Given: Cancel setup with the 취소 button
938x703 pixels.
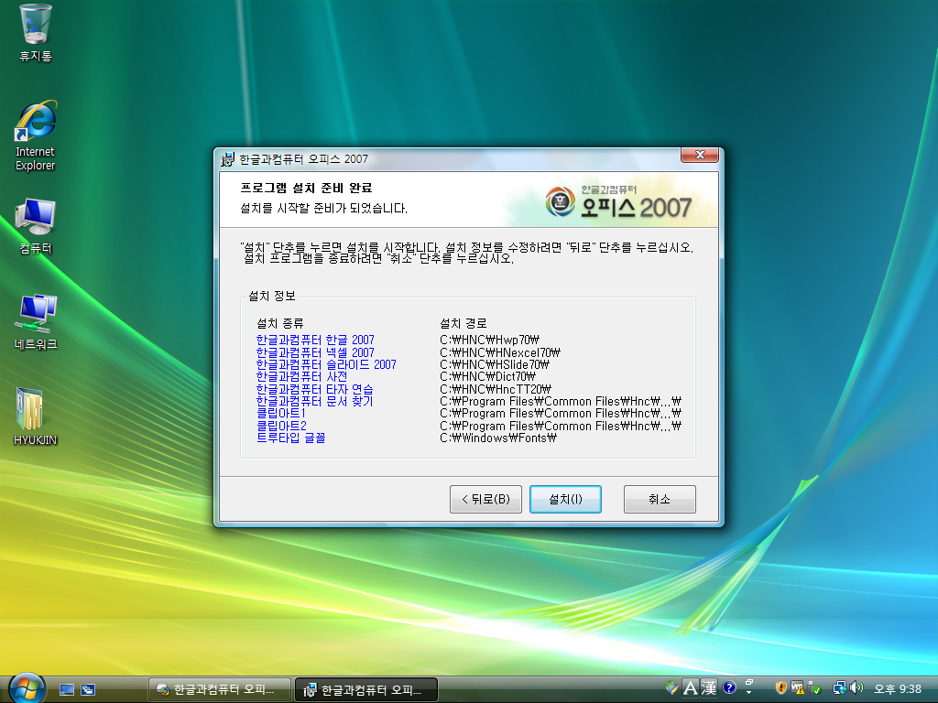Looking at the screenshot, I should (660, 499).
